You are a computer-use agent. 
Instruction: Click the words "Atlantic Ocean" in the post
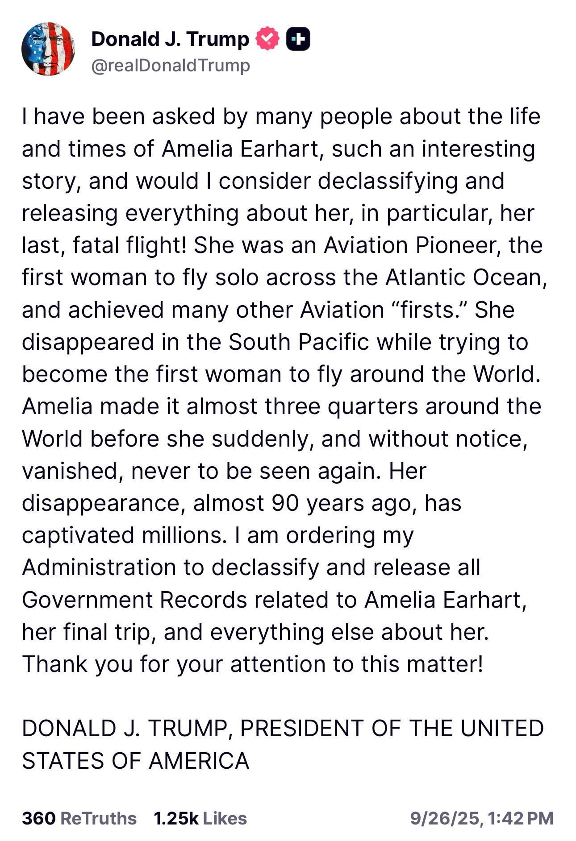tap(466, 278)
